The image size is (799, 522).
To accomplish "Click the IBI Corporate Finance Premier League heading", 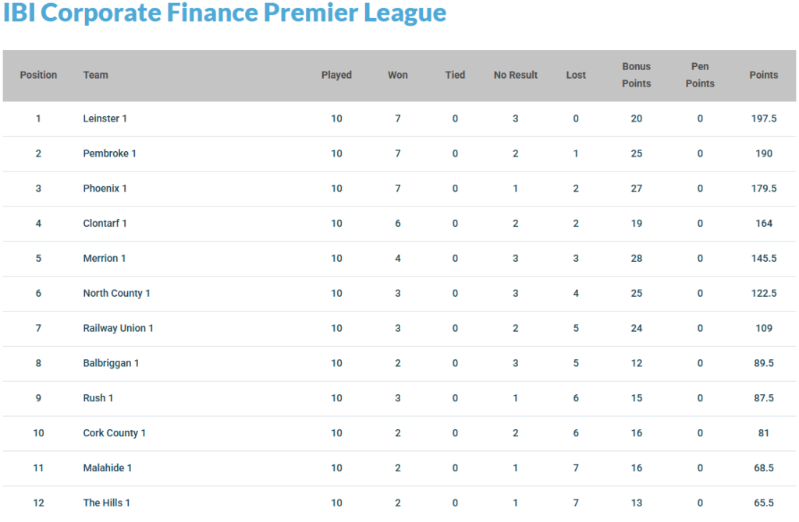I will (225, 13).
